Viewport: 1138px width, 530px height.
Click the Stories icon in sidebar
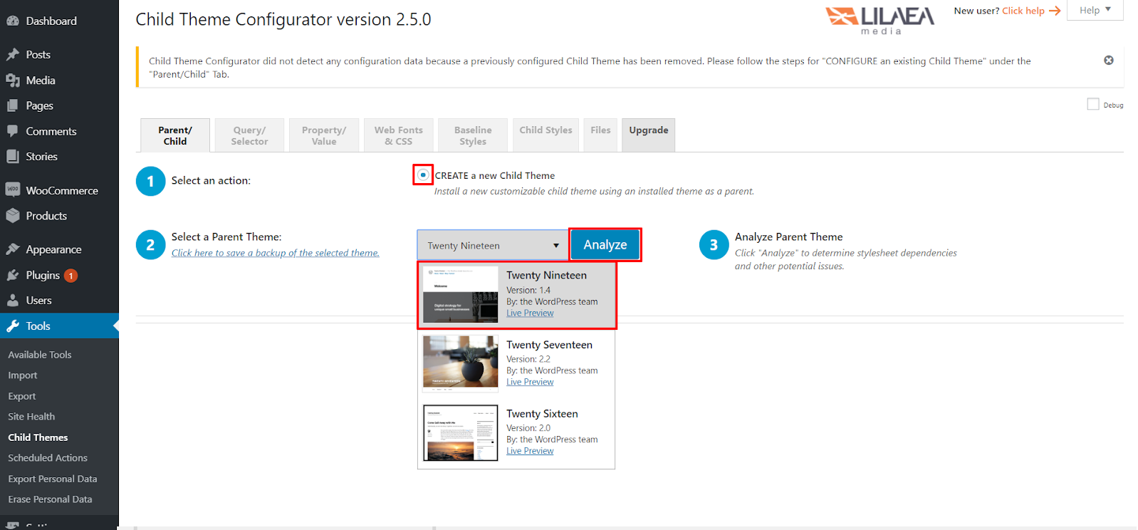[x=13, y=156]
